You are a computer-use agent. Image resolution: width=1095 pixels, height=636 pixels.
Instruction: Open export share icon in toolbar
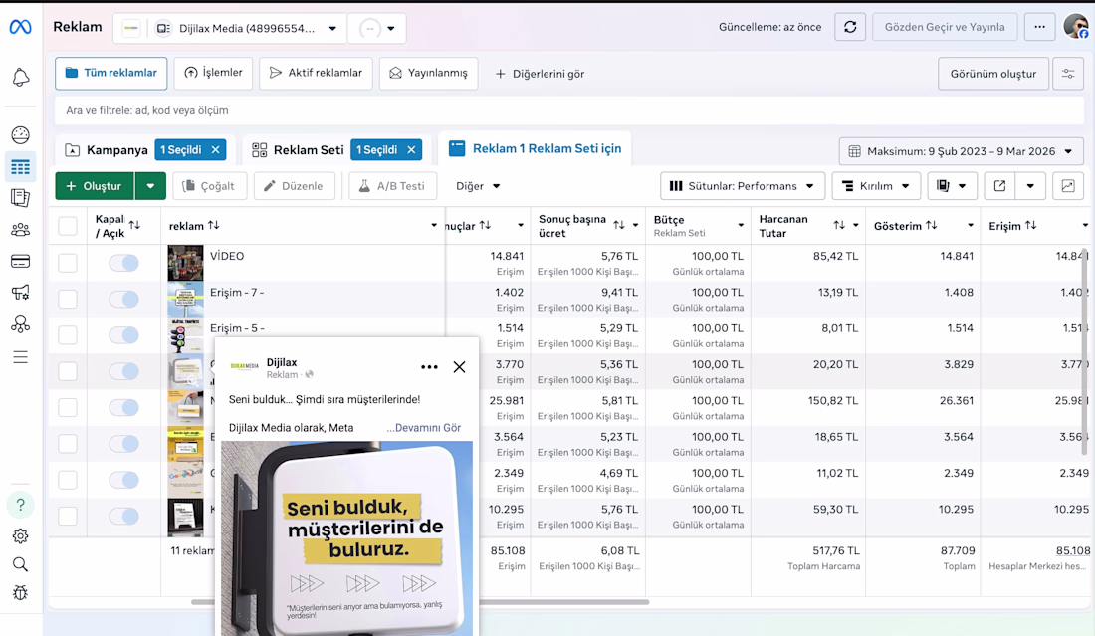[x=999, y=186]
